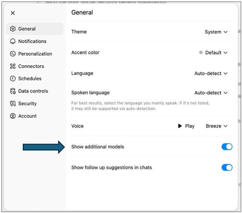Click the Data controls database icon
242x213 pixels.
13,91
